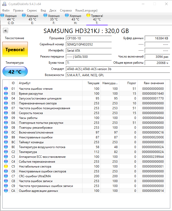Click status orb for attribute C7 CRC errors
The image size is (172, 211).
coord(6,176)
